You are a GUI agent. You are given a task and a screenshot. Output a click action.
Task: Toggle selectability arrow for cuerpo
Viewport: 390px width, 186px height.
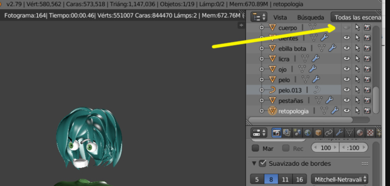[357, 27]
